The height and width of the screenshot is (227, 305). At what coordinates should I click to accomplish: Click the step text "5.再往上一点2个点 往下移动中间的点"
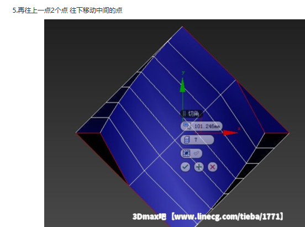click(67, 10)
